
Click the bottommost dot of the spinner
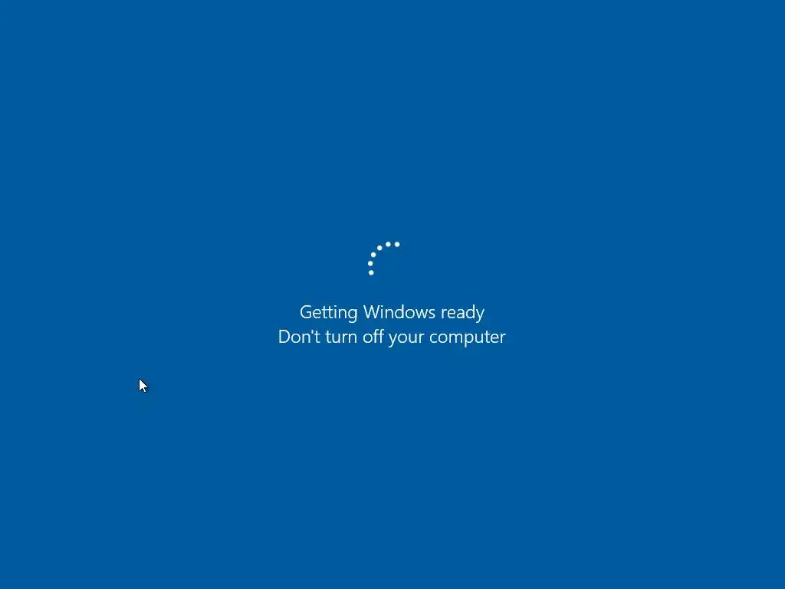[x=371, y=273]
